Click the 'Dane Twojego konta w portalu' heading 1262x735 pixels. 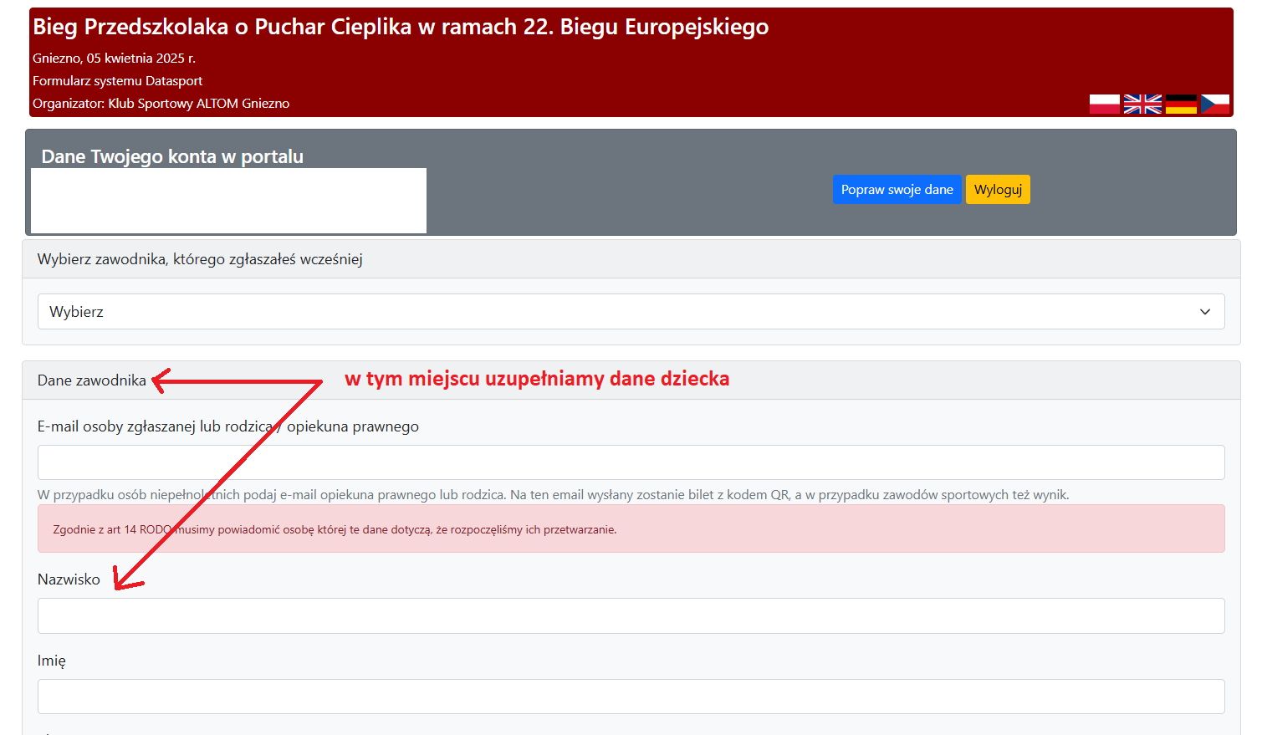172,156
